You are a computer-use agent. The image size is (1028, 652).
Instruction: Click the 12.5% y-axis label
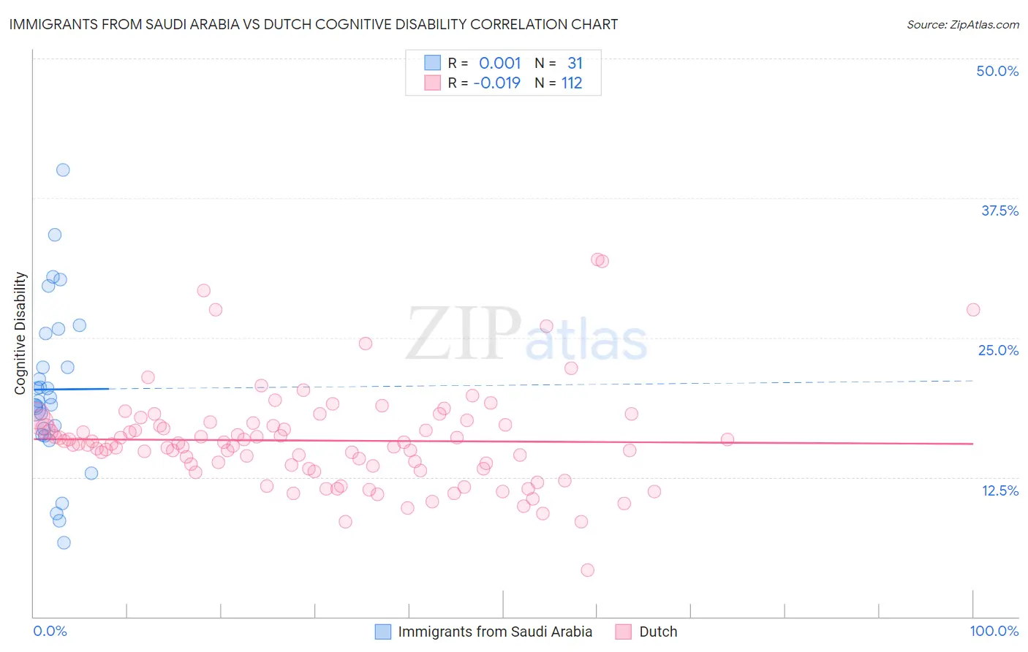point(999,490)
